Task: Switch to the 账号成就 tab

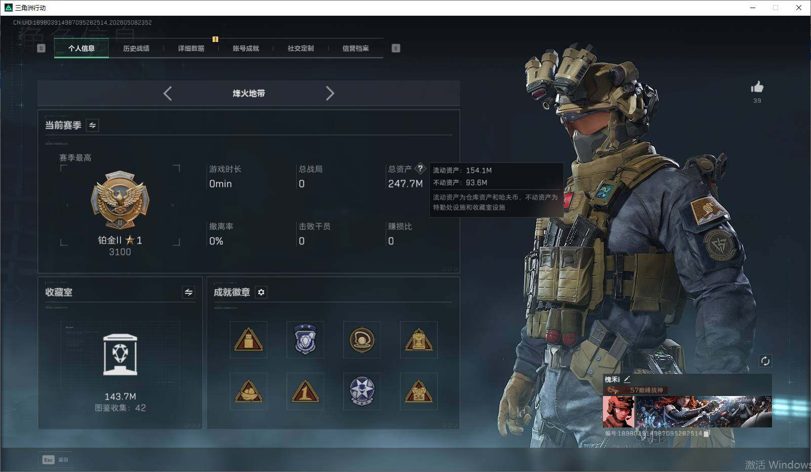Action: click(x=246, y=48)
